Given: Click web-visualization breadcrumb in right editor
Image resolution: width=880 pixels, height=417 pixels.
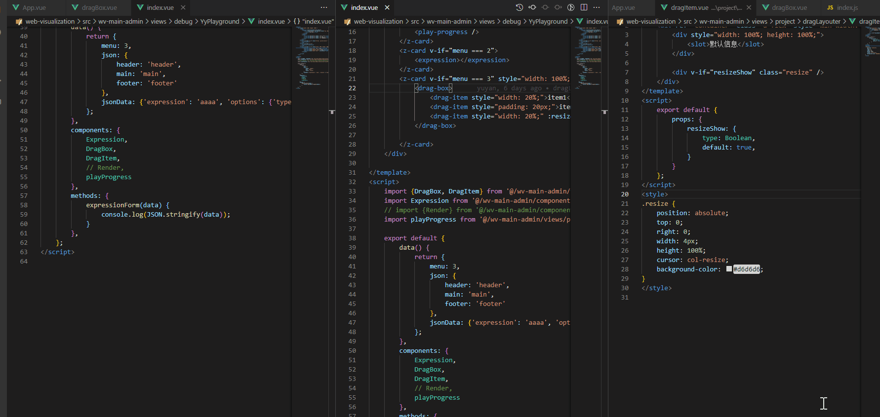Looking at the screenshot, I should [x=650, y=21].
